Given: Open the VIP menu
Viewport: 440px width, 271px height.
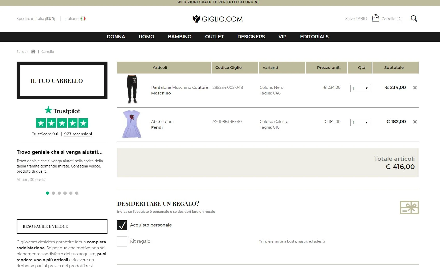Looking at the screenshot, I should coord(282,37).
